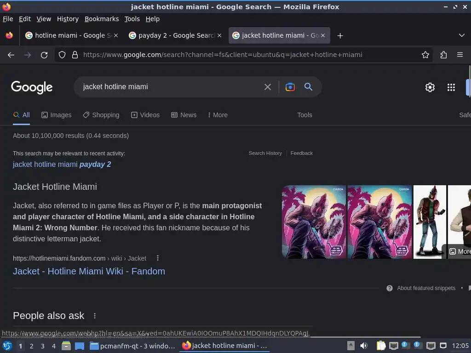The image size is (471, 353).
Task: Open the tracking protection shield icon
Action: pyautogui.click(x=62, y=55)
